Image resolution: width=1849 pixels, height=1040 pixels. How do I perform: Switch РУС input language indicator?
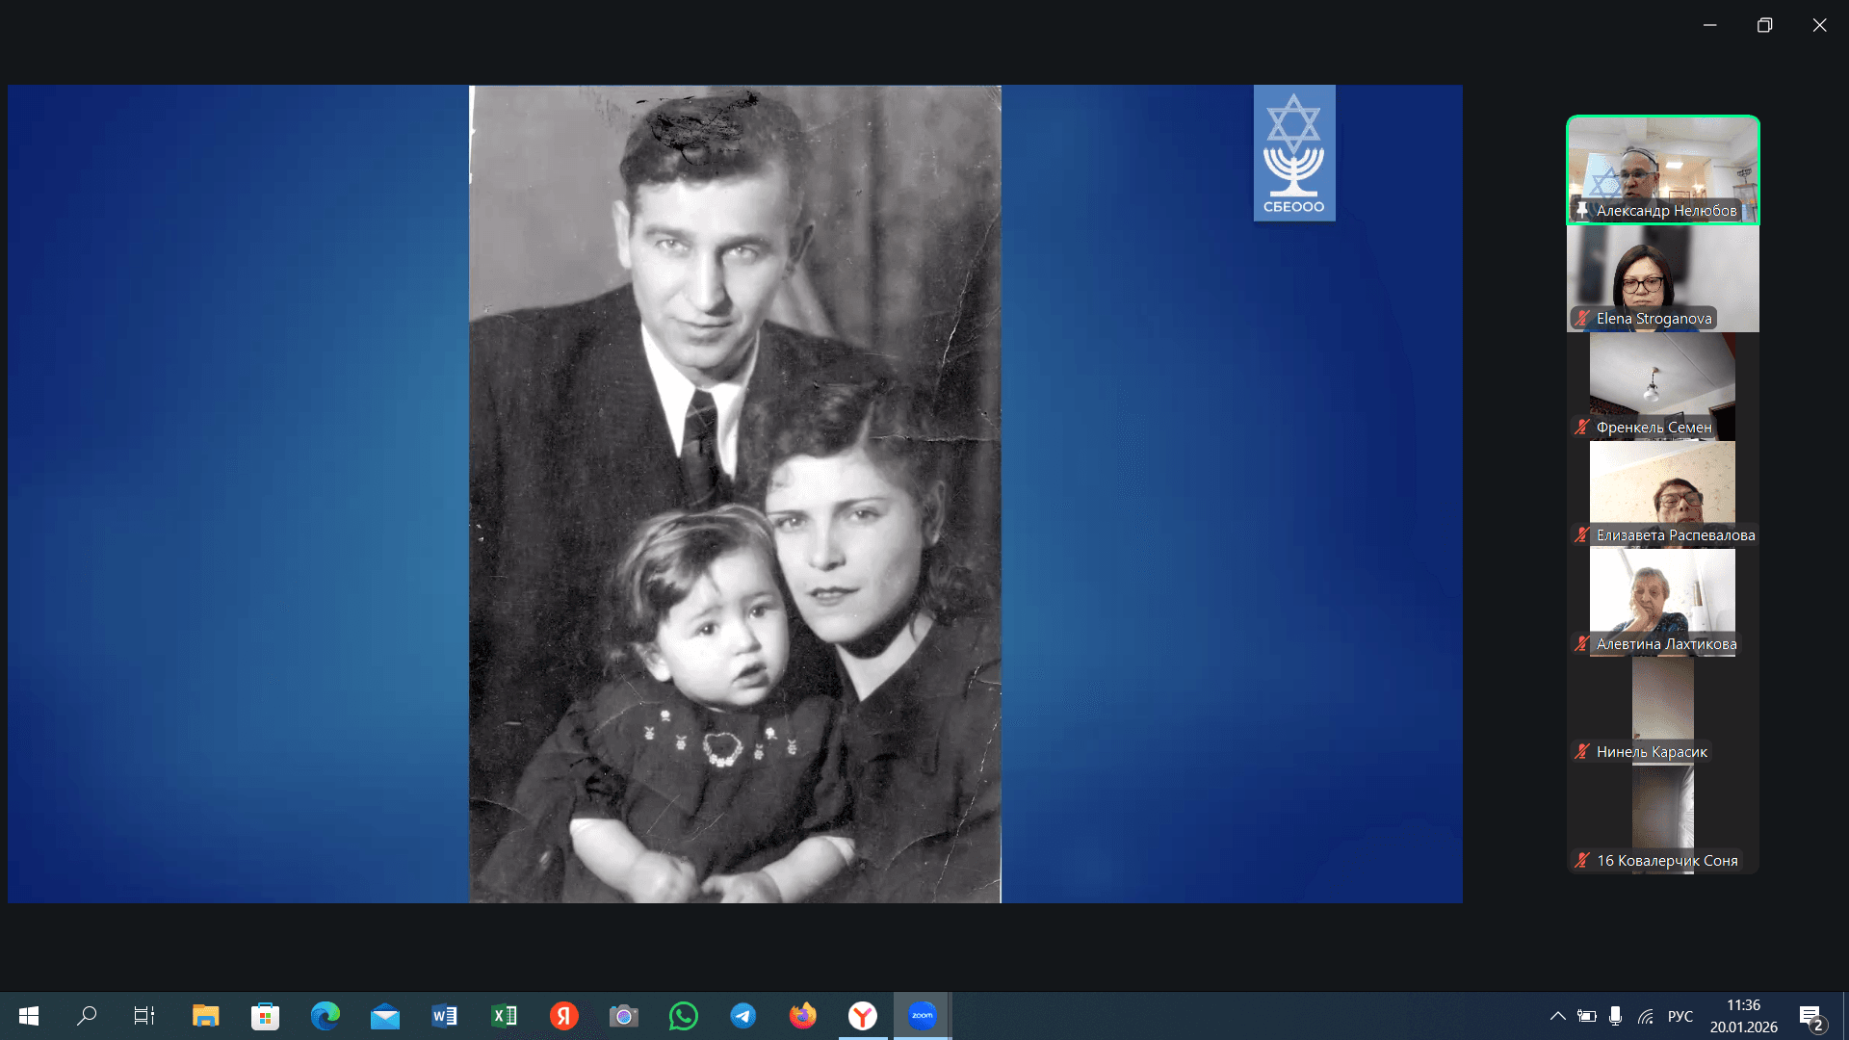pos(1680,1016)
